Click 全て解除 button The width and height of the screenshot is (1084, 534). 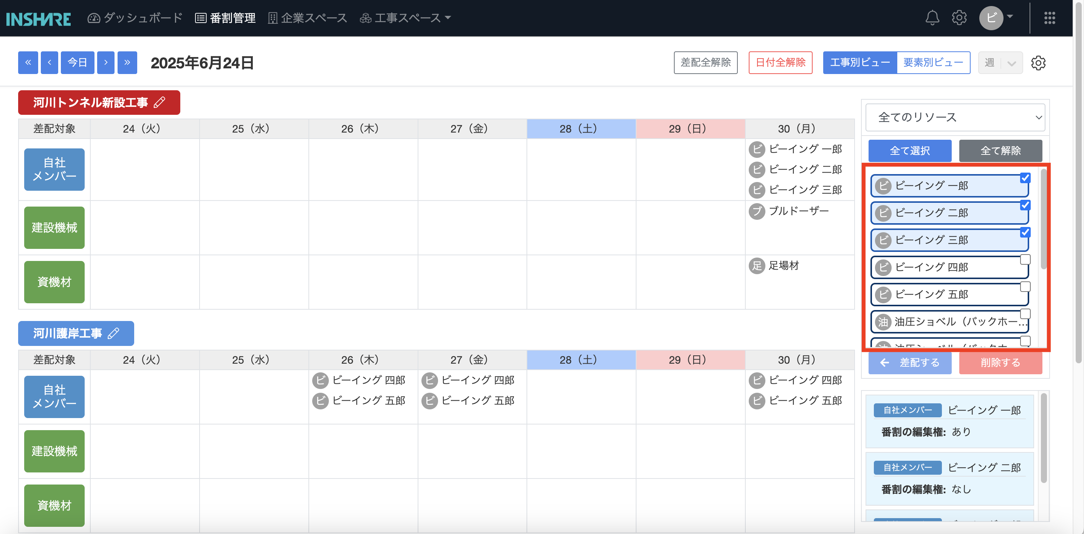1000,151
